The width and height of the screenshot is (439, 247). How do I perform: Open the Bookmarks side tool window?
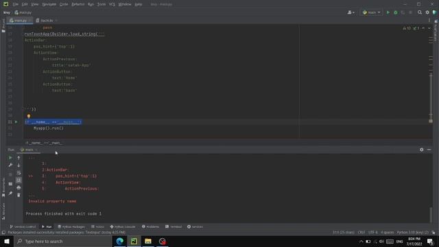(3, 187)
